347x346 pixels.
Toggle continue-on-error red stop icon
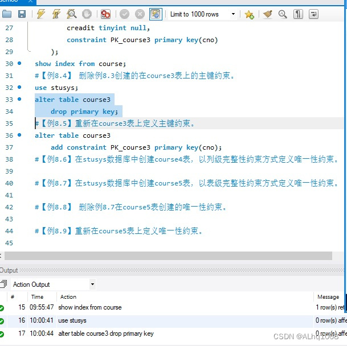click(x=105, y=14)
